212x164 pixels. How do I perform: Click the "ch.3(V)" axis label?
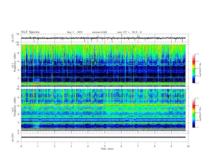[x=13, y=137]
